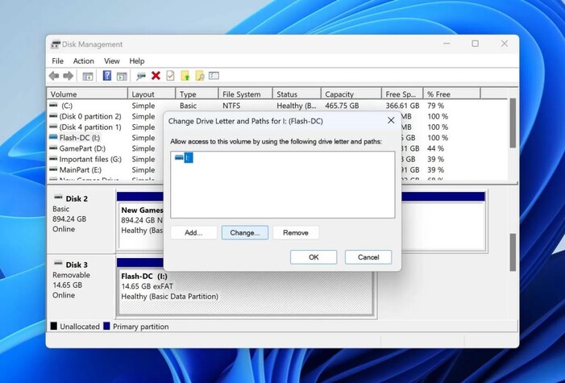Click the Properties checkmark icon in the toolbar
The height and width of the screenshot is (383, 565).
coord(170,76)
